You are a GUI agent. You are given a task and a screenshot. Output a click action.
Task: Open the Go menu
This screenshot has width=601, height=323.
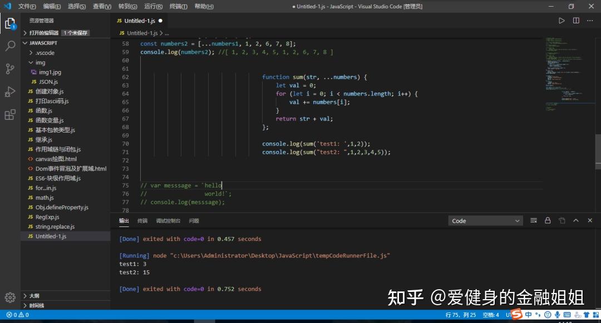point(127,6)
